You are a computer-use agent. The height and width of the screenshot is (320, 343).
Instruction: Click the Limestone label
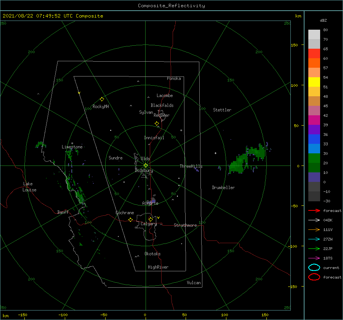pos(72,147)
